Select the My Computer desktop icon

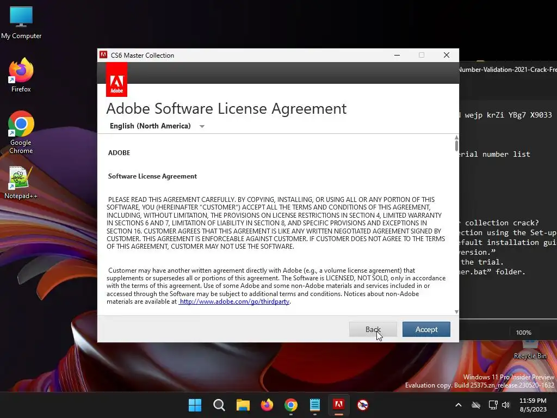coord(21,23)
